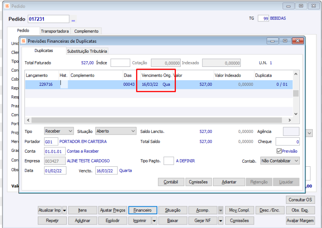Screen dimensions: 322x228
Task: Click the Itens button
Action: (83, 210)
